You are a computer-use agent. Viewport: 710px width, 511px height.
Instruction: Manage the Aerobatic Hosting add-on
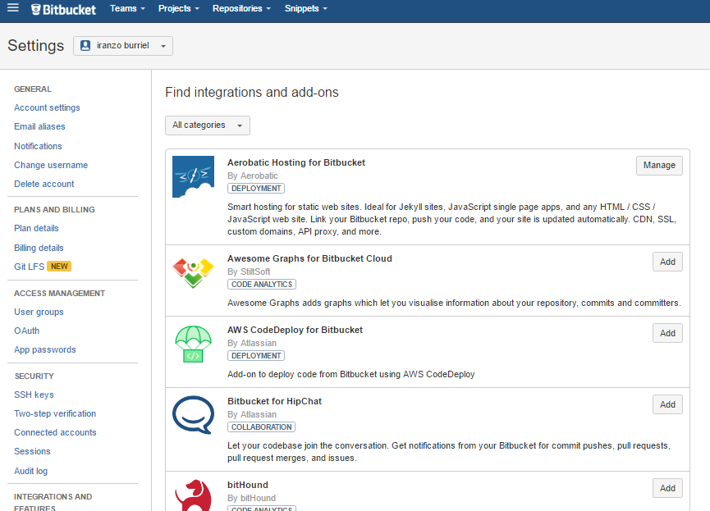(659, 166)
